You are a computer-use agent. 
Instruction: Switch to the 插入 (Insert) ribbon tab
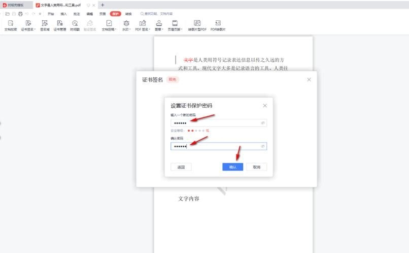63,14
